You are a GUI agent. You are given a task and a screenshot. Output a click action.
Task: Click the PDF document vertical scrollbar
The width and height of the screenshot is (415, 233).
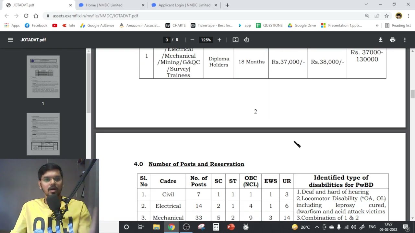[412, 94]
